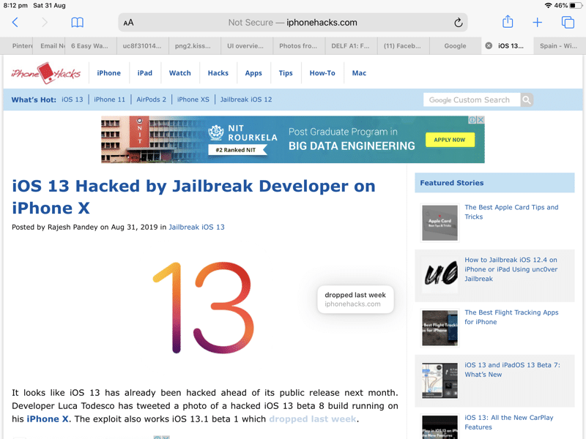Open the Safari bookmarks book icon
This screenshot has width=586, height=439.
77,23
